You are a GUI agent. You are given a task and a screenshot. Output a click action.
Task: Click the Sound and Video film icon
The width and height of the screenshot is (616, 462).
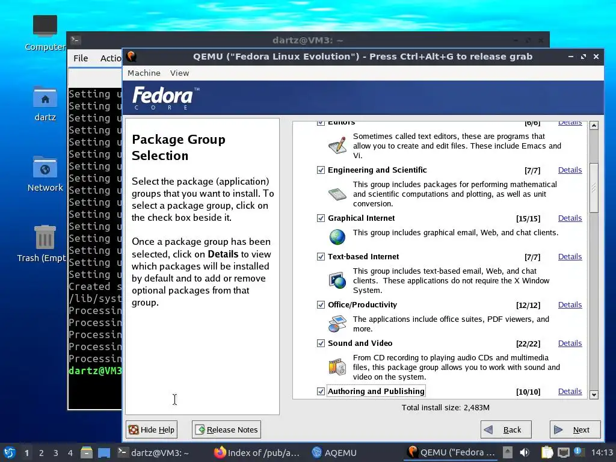[x=337, y=367]
